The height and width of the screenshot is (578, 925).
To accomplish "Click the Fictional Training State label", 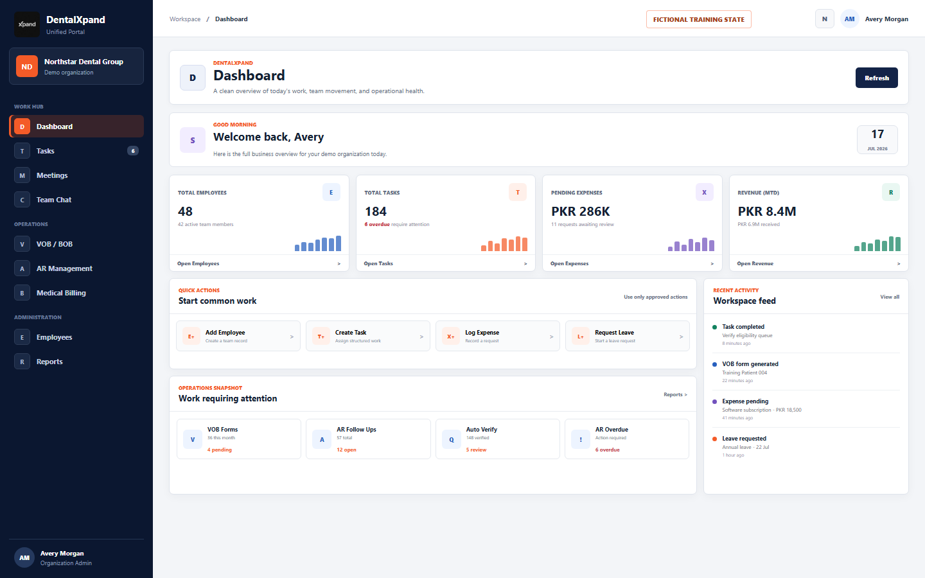I will coord(699,19).
